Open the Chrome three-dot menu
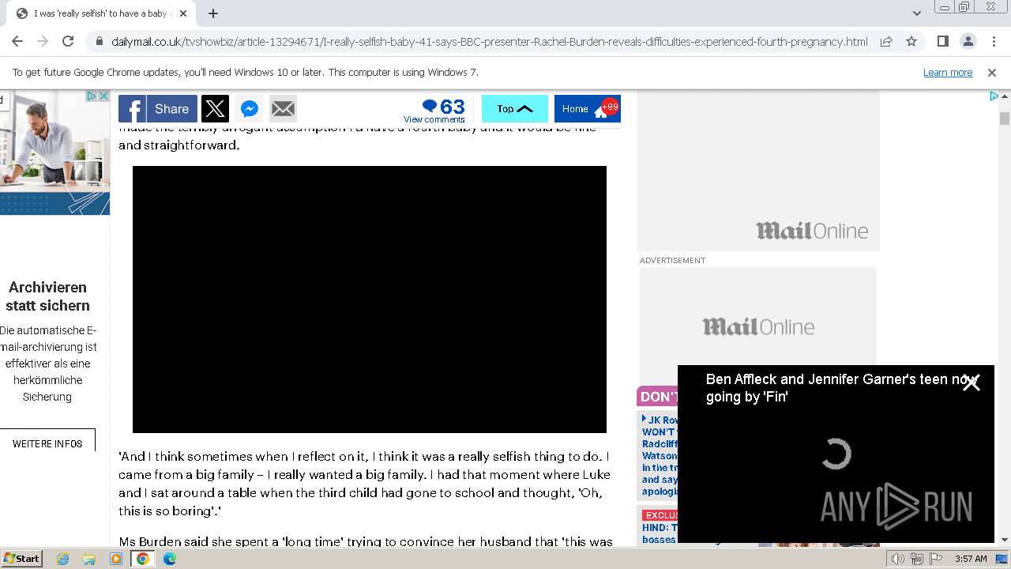Image resolution: width=1011 pixels, height=569 pixels. (993, 41)
